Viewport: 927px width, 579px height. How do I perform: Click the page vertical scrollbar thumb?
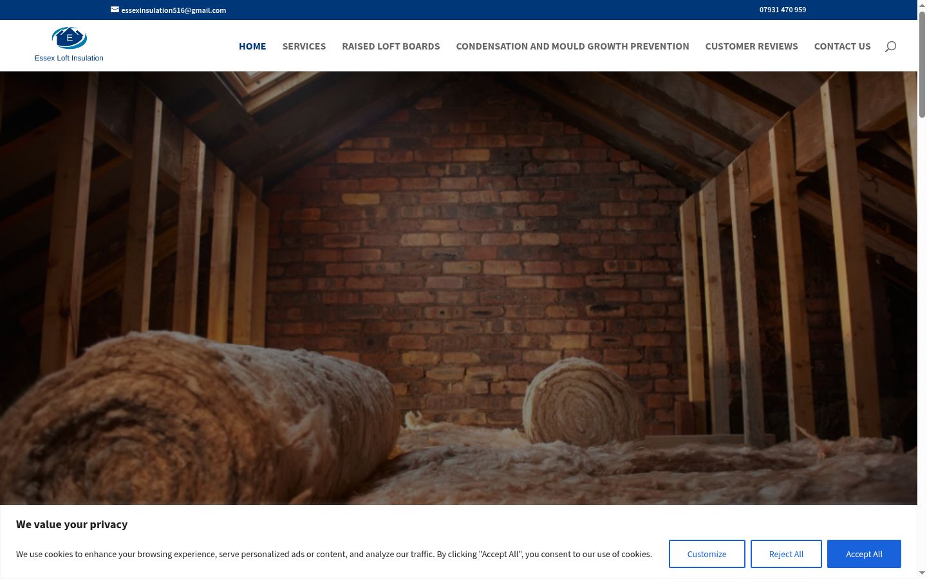[x=922, y=64]
